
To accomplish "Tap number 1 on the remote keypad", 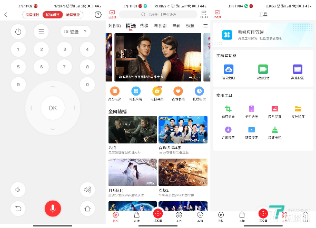I will click(x=18, y=49).
